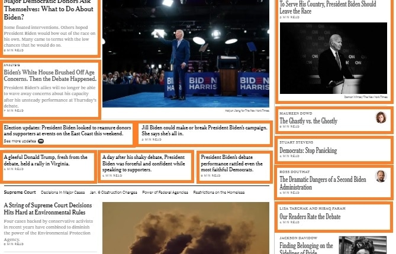Viewport: 396px width, 254px height.
Task: Open 'Biden's White House Brushed Off Age Concerns'
Action: click(50, 76)
